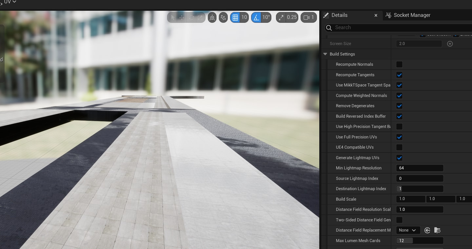Enable UE4 Compatible UVs checkbox
This screenshot has width=472, height=249.
[x=399, y=147]
